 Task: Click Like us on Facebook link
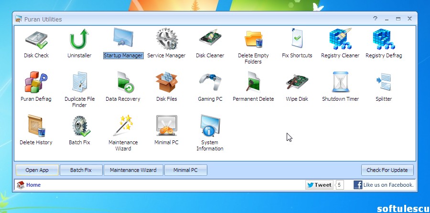click(388, 185)
